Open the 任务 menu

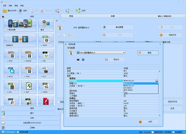point(5,5)
